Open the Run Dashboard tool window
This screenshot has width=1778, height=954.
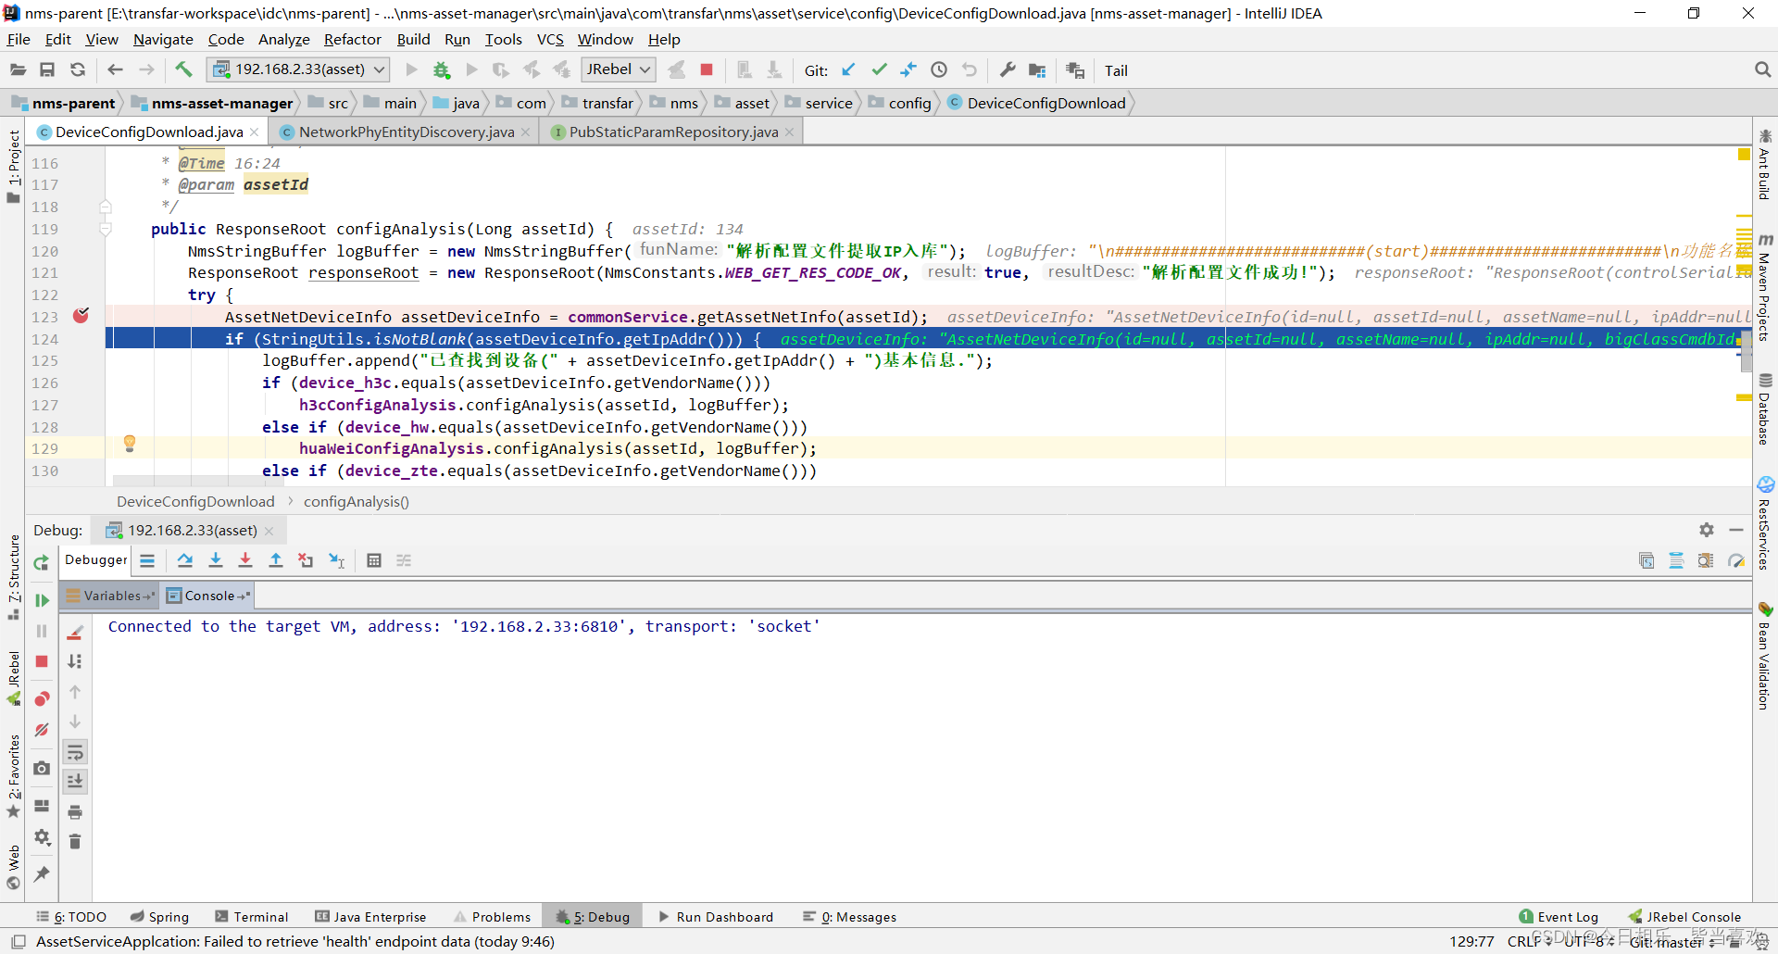(716, 917)
